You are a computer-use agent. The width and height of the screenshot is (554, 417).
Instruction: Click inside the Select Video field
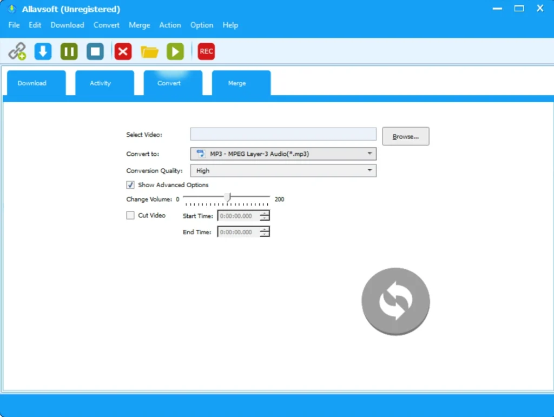(x=283, y=134)
